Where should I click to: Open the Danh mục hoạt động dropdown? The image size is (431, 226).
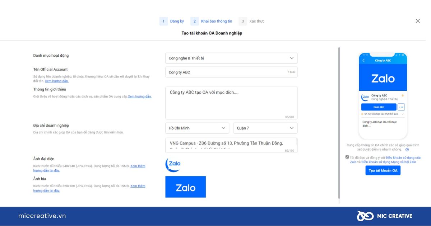click(x=231, y=58)
